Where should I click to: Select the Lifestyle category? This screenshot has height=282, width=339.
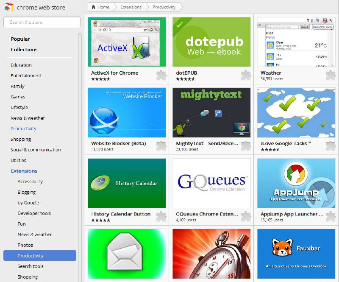pos(19,107)
